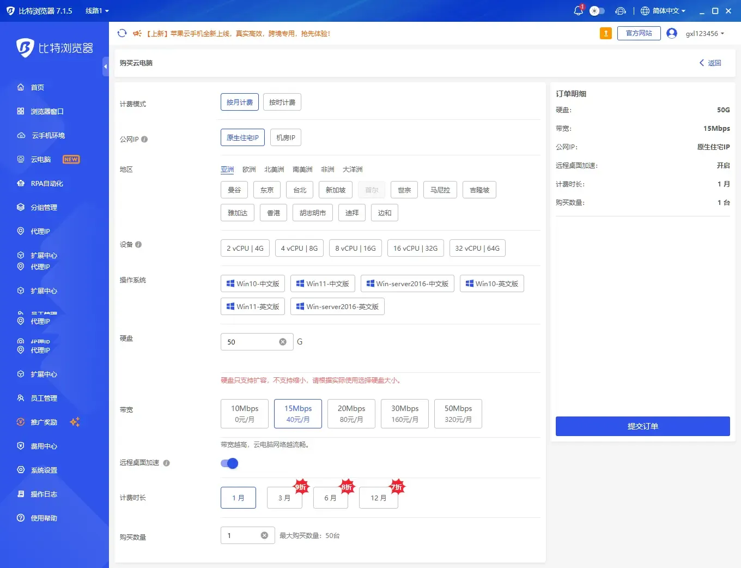Choose the 4 vCPU | 8G device
The width and height of the screenshot is (741, 568).
(299, 249)
